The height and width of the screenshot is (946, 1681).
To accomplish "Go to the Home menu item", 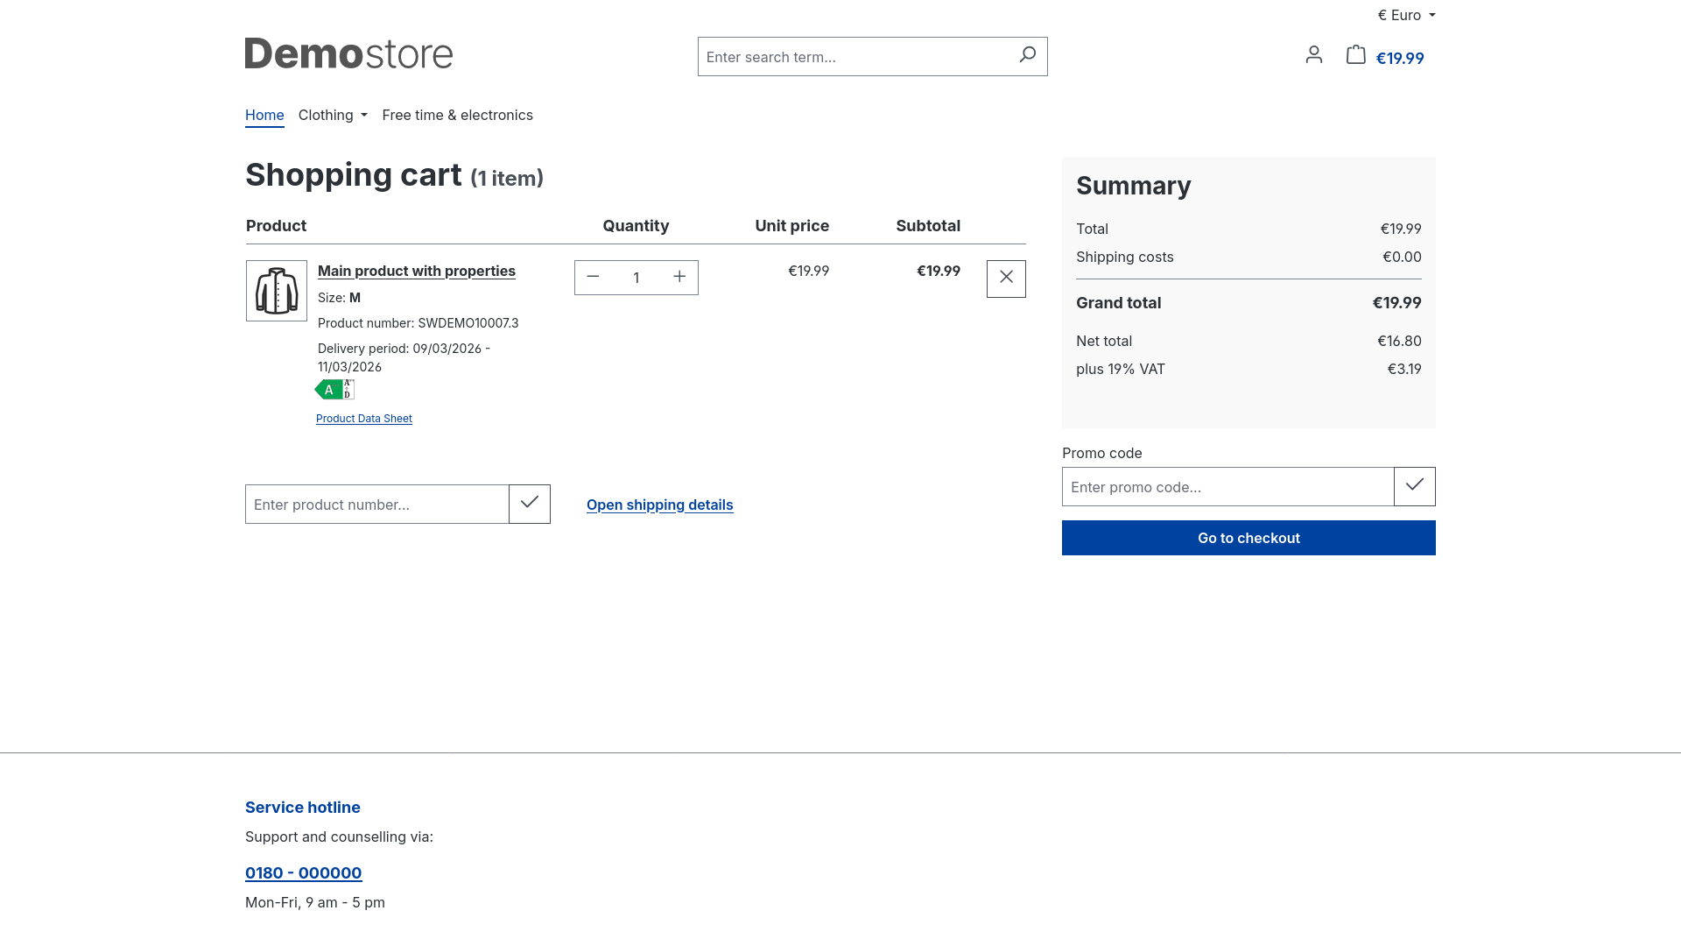I will point(264,115).
